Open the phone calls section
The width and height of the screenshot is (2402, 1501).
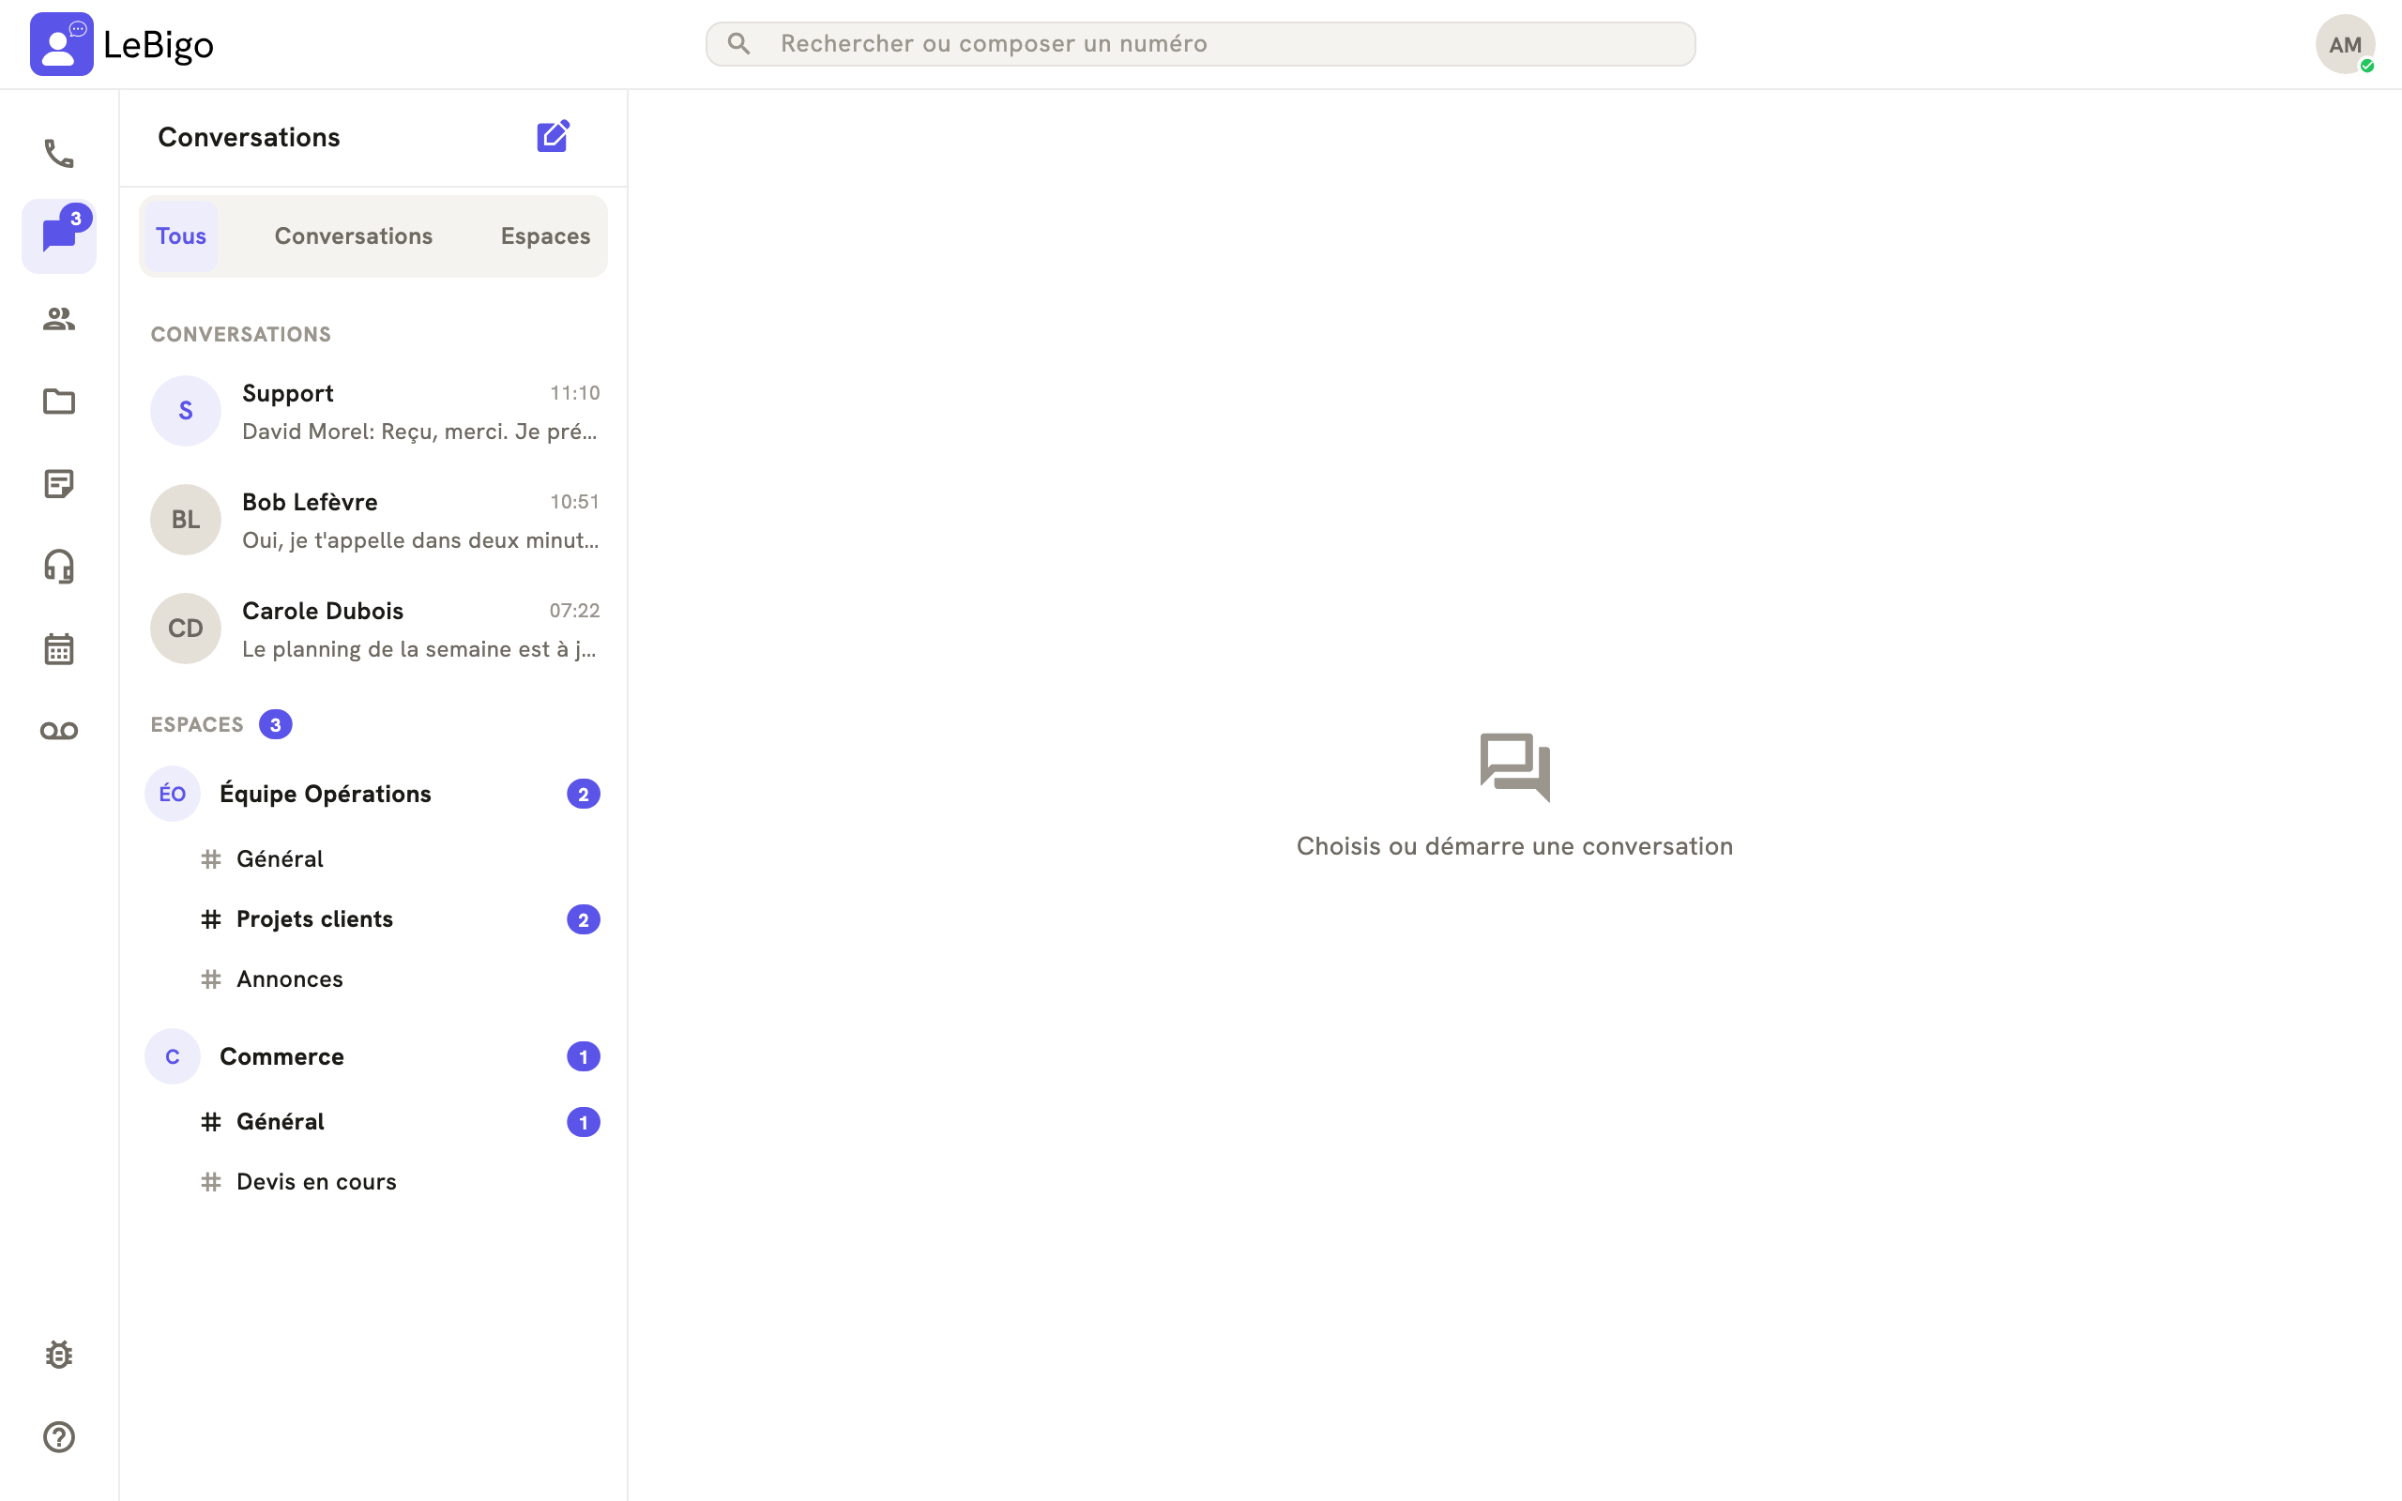(58, 154)
